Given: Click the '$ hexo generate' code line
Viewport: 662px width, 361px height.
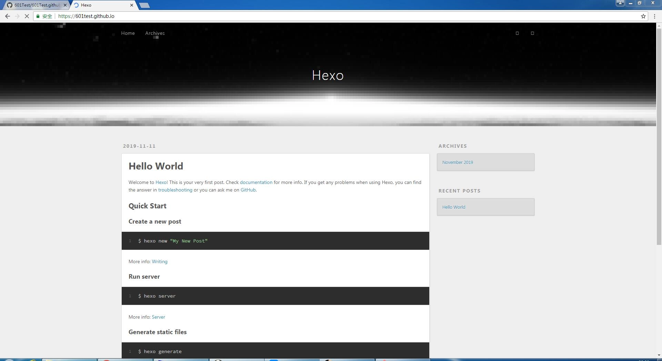Looking at the screenshot, I should 160,351.
